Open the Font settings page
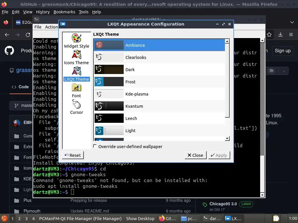 tap(77, 91)
